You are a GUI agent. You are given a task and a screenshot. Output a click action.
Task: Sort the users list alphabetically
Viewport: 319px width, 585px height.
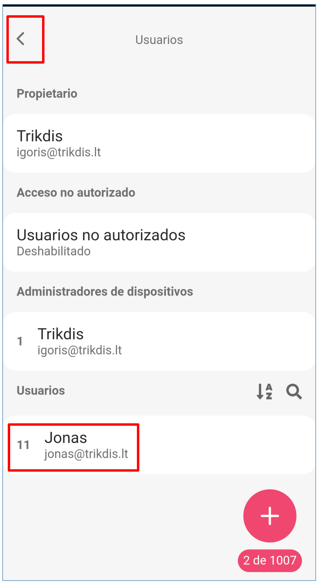(264, 391)
